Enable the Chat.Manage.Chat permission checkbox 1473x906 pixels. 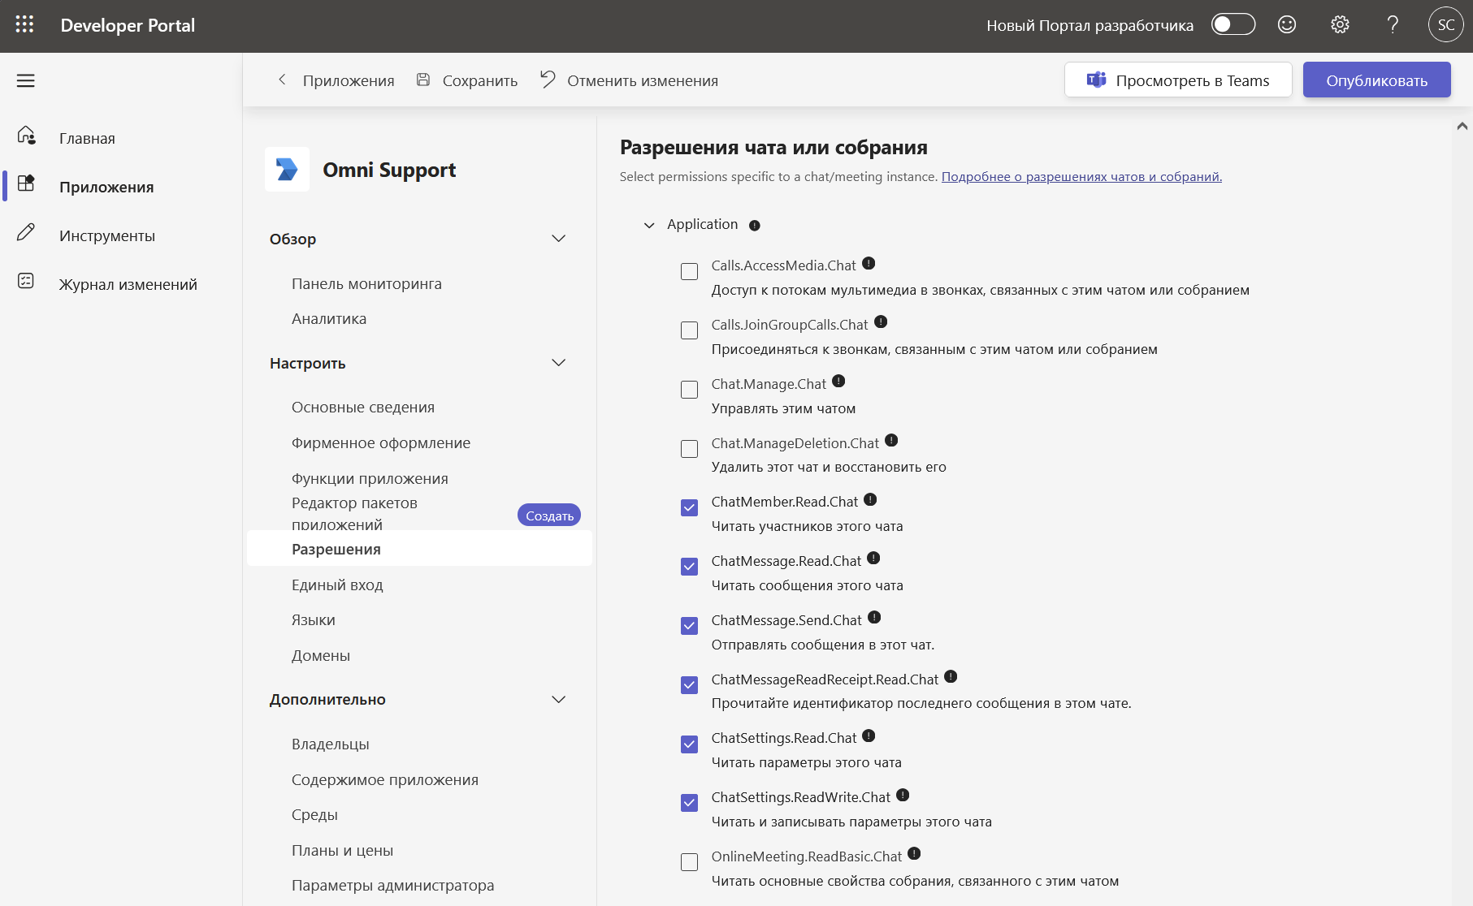689,390
